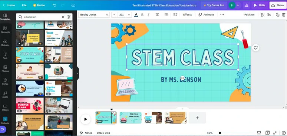This screenshot has height=136, width=287.
Task: Open the File menu
Action: [24, 5]
